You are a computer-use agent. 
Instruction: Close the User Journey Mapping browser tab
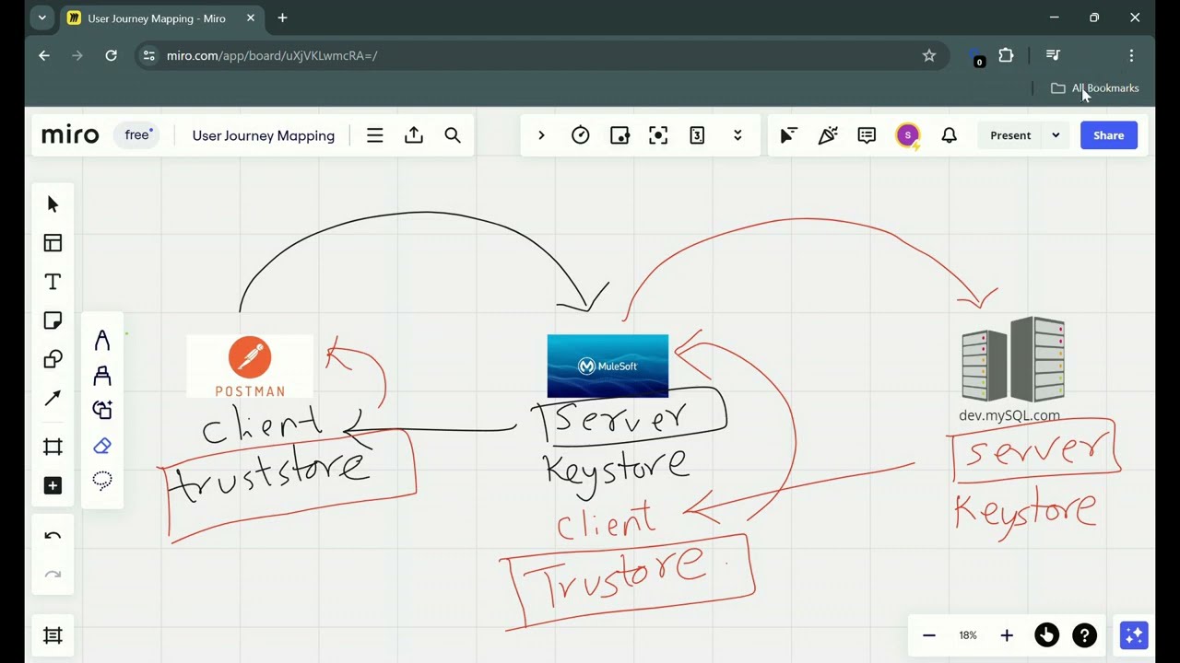tap(251, 18)
